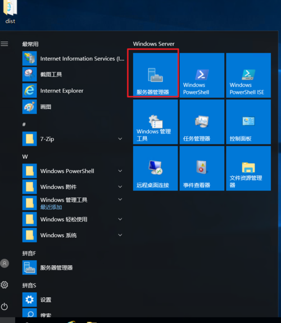
Task: Expand the Windows PowerShell folder chevron
Action: click(x=120, y=171)
